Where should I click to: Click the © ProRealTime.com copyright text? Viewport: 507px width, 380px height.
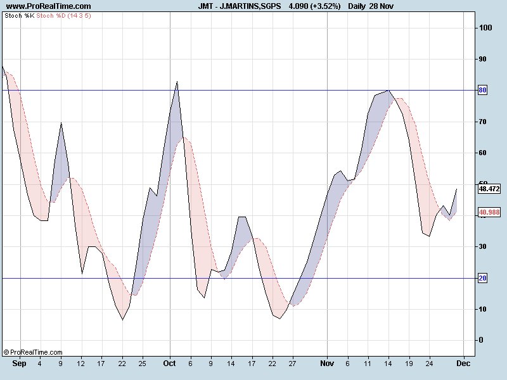click(x=33, y=352)
